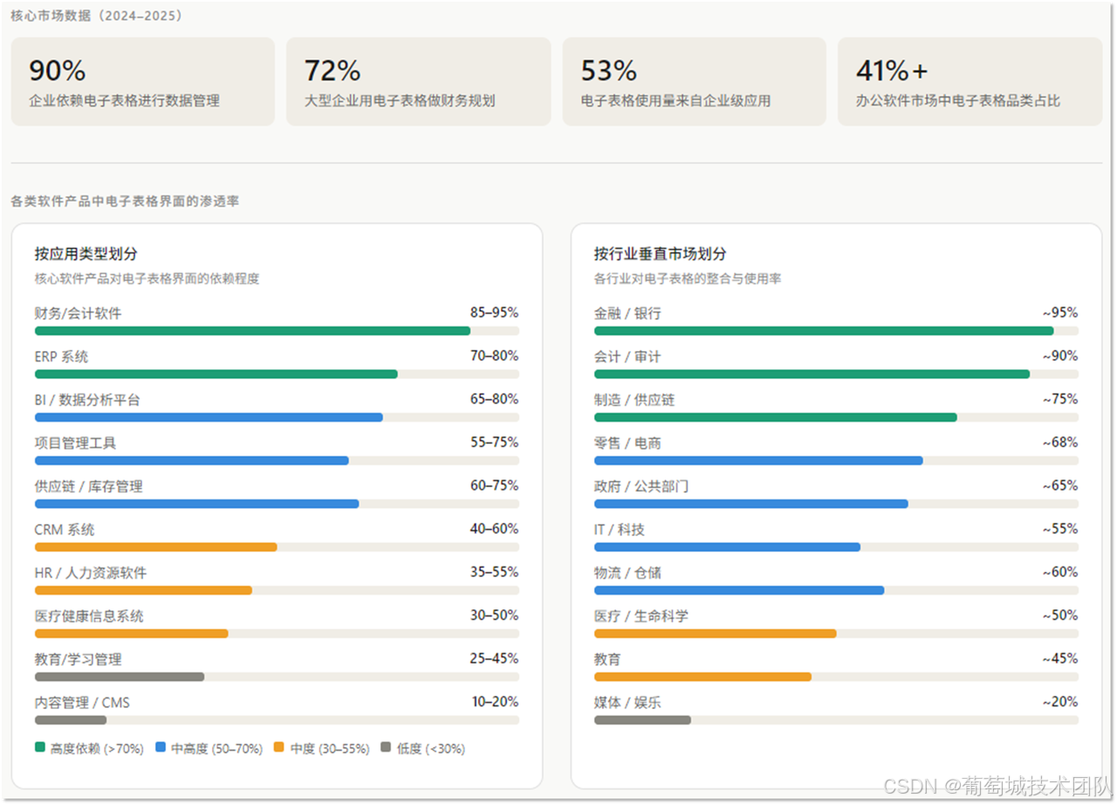The width and height of the screenshot is (1117, 805).
Task: Click the ERP 系统 row label
Action: tap(61, 356)
